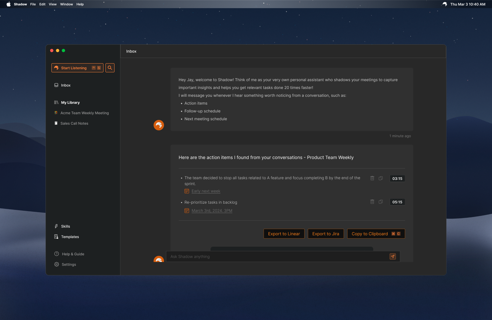Image resolution: width=492 pixels, height=320 pixels.
Task: Export action items to Linear
Action: tap(284, 234)
